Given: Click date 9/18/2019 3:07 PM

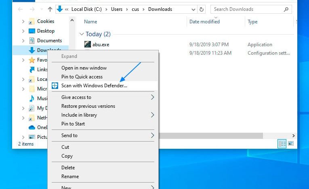Looking at the screenshot, I should click(x=209, y=45).
